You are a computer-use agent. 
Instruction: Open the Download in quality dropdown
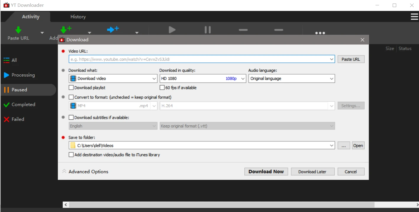click(x=203, y=78)
